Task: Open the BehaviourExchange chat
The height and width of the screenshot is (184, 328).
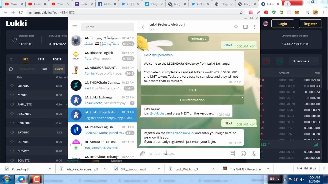Action: [x=102, y=156]
